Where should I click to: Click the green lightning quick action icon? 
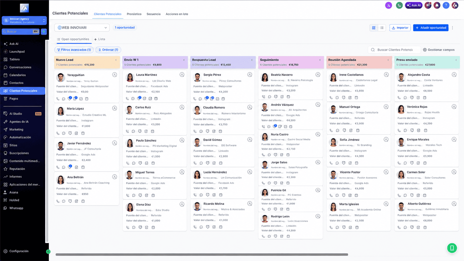pyautogui.click(x=44, y=32)
